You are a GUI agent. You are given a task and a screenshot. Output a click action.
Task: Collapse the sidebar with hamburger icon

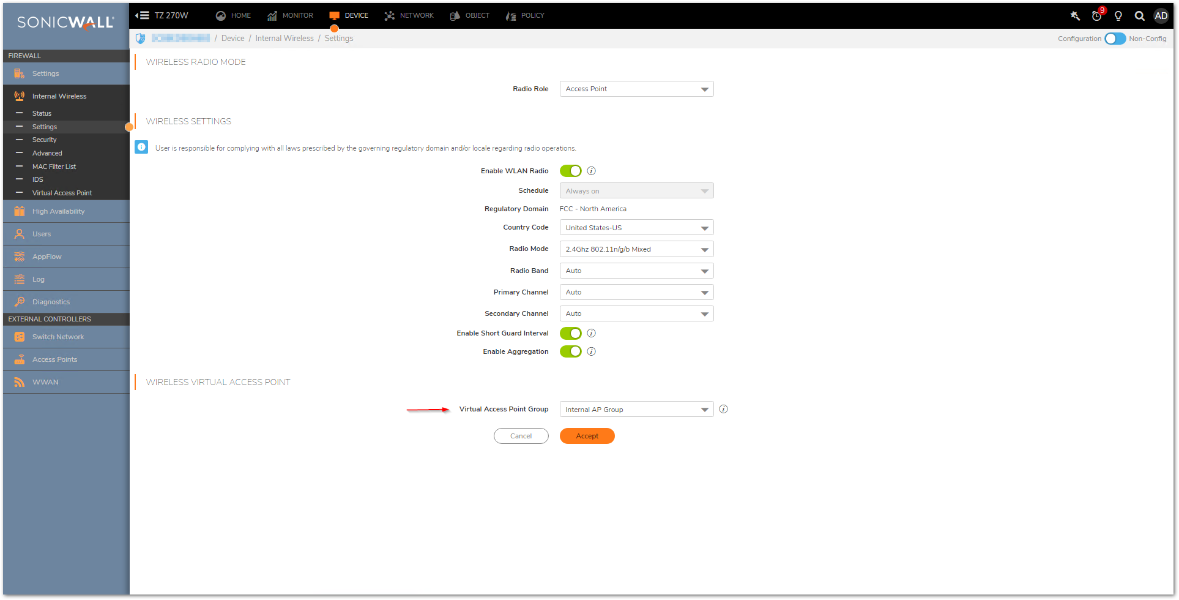click(143, 15)
